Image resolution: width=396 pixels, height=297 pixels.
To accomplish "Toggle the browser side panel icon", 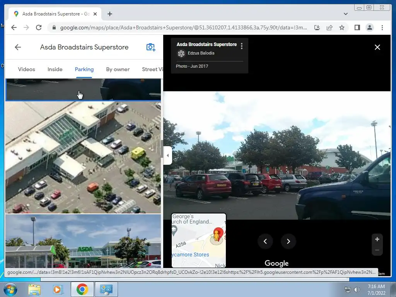I will point(357,27).
